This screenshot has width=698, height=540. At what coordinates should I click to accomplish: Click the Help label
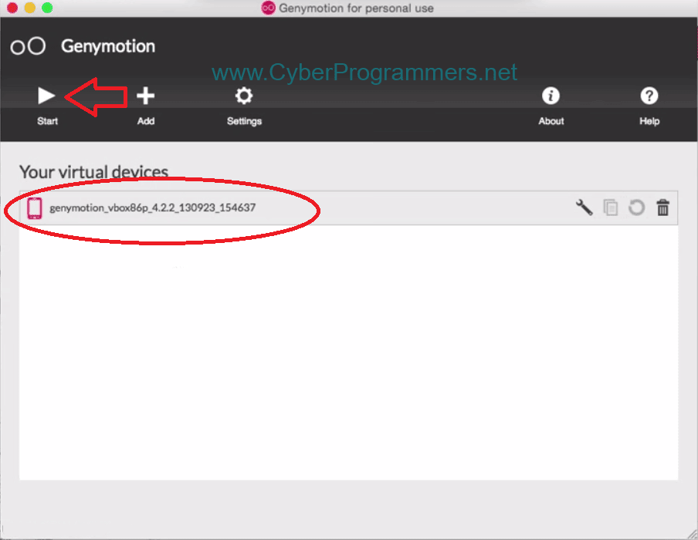coord(649,121)
